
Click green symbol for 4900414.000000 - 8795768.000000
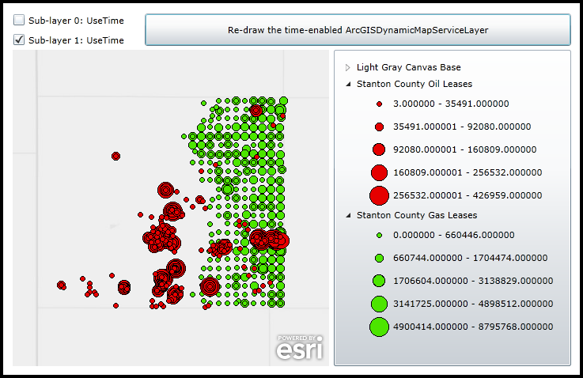click(x=379, y=327)
